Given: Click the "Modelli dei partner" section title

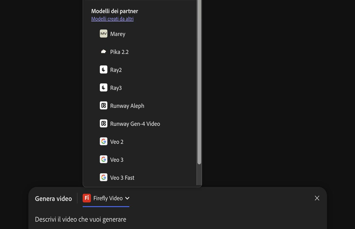Looking at the screenshot, I should click(114, 11).
